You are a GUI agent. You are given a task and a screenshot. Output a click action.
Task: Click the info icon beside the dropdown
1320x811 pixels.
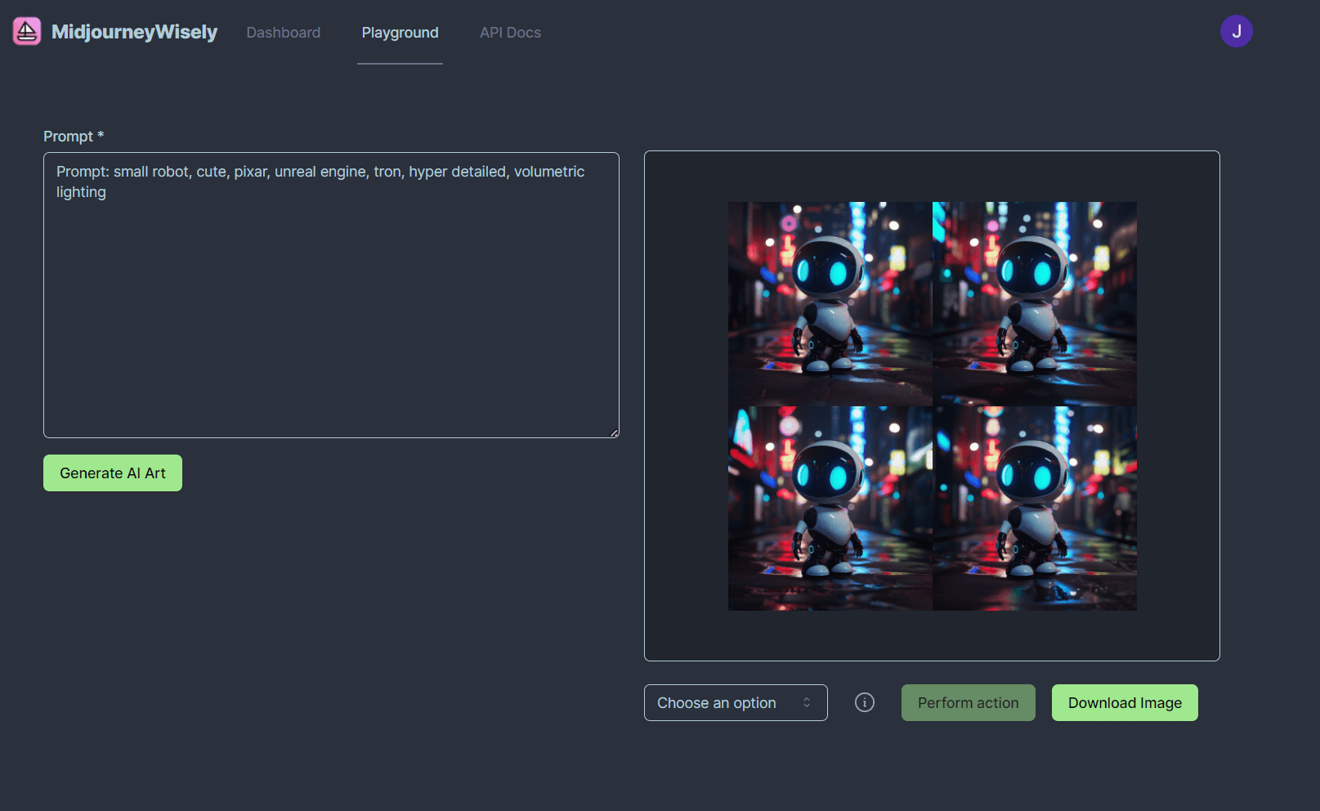[864, 702]
